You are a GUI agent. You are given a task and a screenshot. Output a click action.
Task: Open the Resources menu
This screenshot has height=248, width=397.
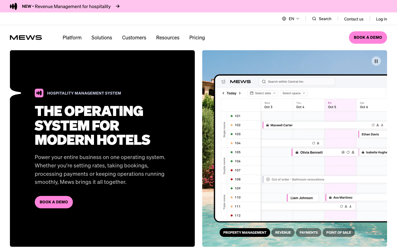click(x=168, y=38)
